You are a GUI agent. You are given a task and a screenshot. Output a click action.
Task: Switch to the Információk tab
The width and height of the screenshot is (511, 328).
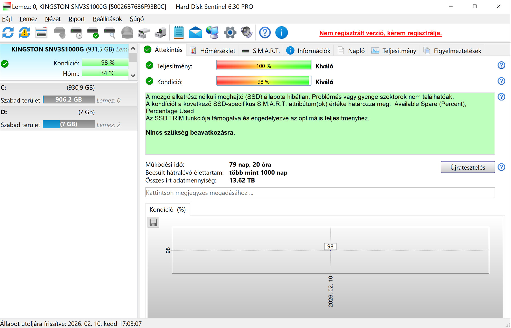pyautogui.click(x=308, y=51)
